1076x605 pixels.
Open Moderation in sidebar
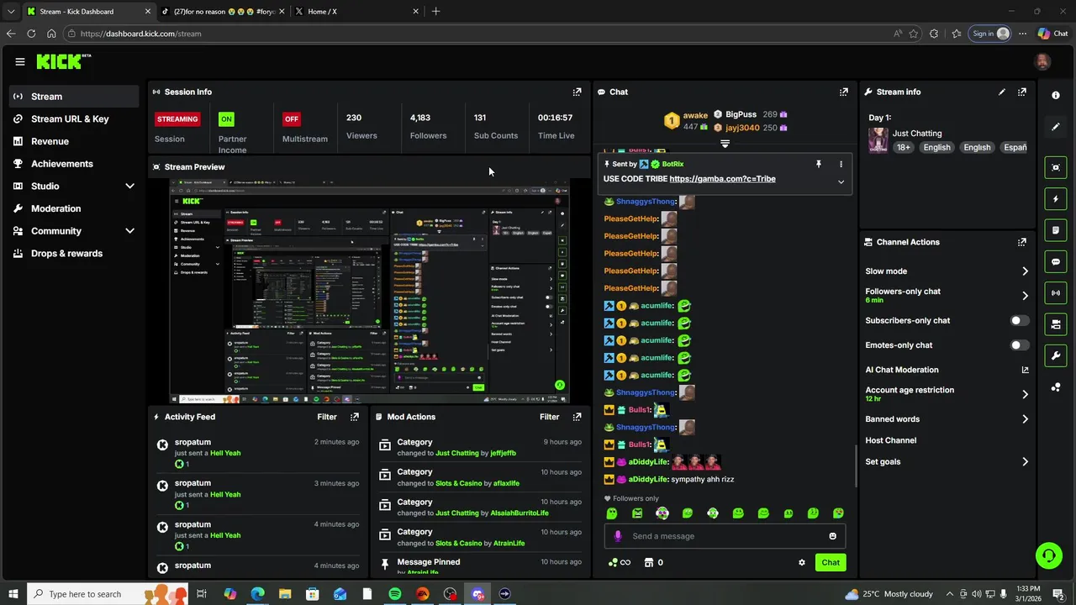tap(74, 208)
